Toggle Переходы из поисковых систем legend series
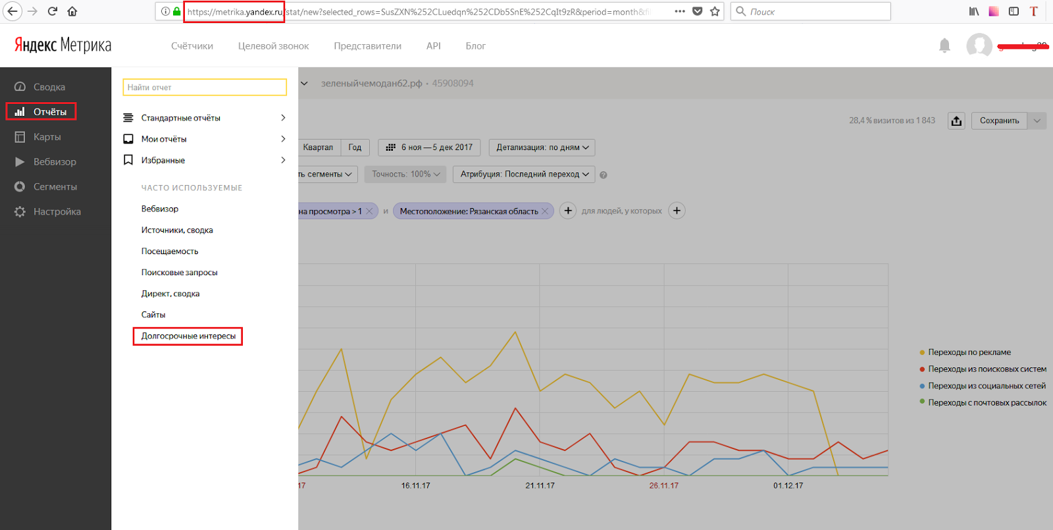Screen dimensions: 1053x530 coord(983,369)
